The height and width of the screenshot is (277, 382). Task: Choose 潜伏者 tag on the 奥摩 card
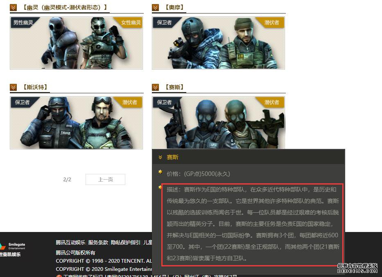pyautogui.click(x=271, y=23)
